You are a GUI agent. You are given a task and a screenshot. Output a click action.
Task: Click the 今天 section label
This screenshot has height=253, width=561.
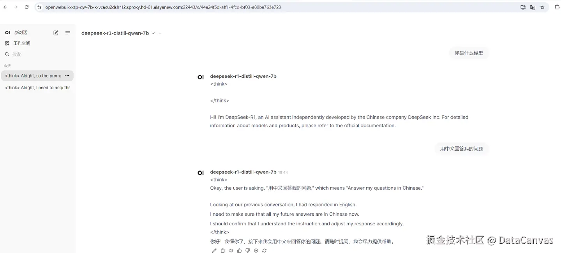[x=7, y=66]
